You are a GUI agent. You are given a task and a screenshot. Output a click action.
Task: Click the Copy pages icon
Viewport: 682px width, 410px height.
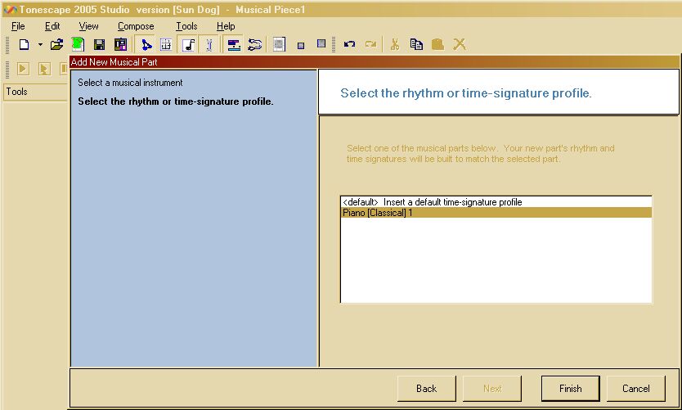point(416,44)
